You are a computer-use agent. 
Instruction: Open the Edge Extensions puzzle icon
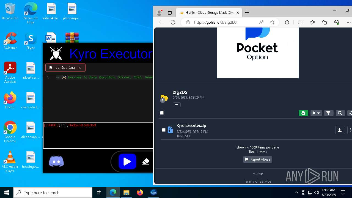point(287,22)
